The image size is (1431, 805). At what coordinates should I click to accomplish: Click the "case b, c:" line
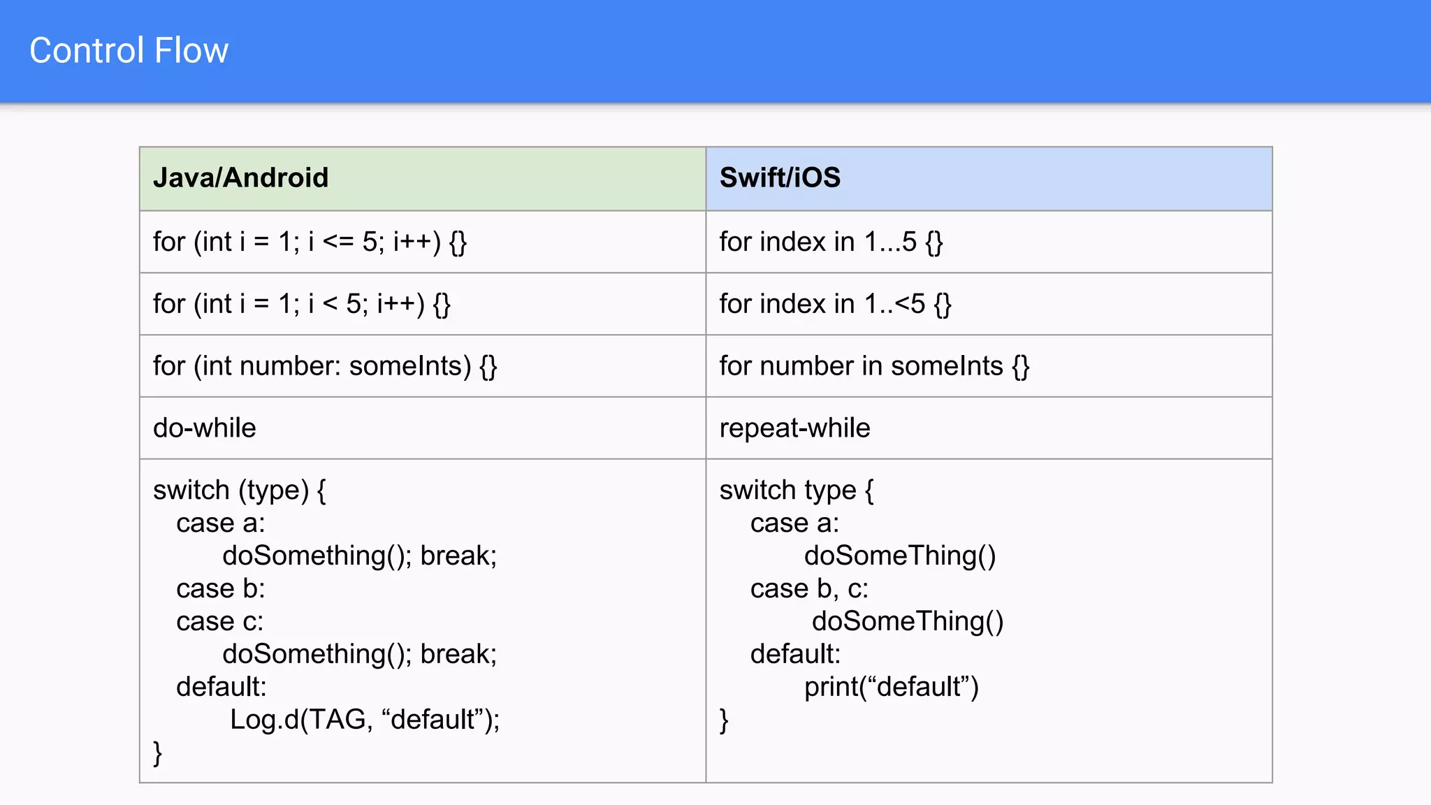[809, 589]
